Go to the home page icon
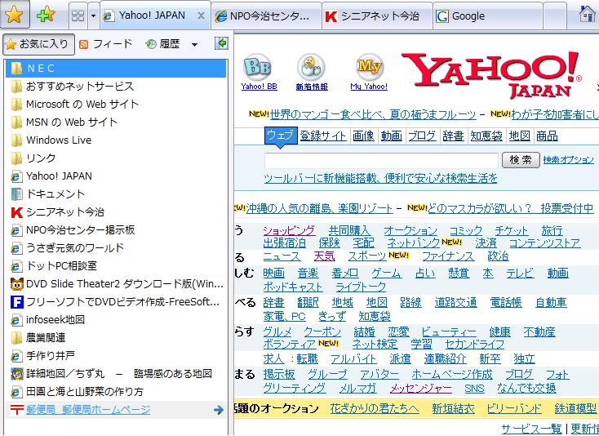 (x=587, y=15)
